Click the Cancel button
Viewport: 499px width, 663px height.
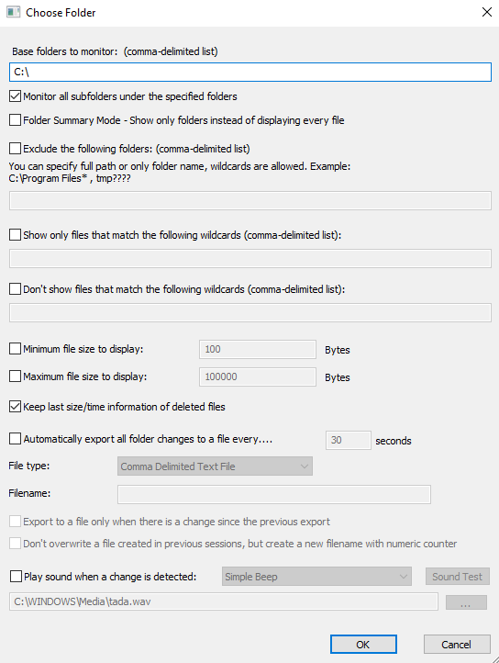(457, 645)
